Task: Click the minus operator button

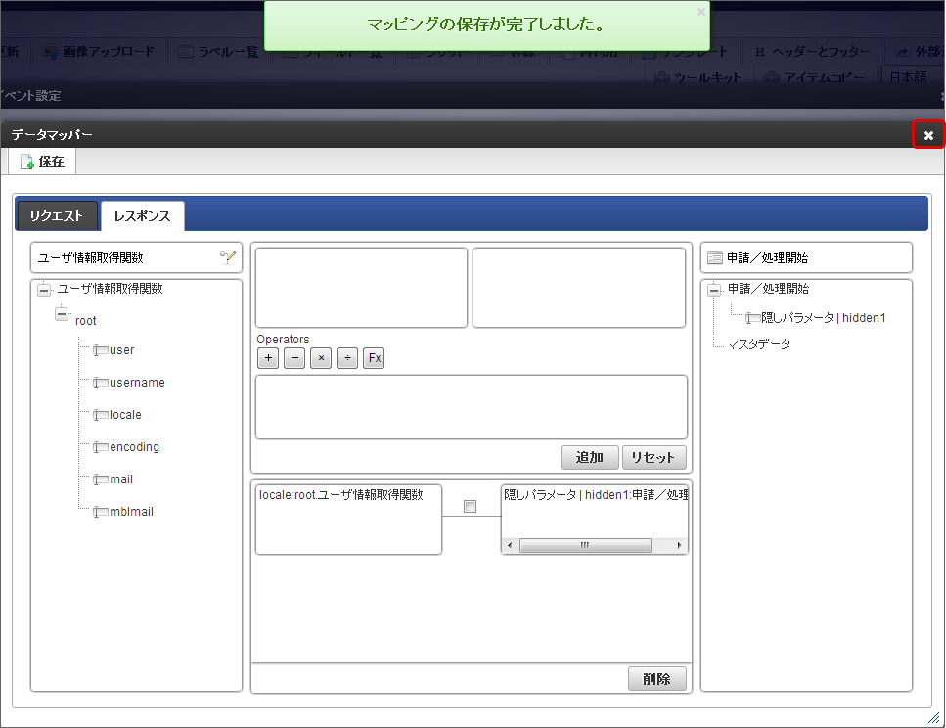Action: pyautogui.click(x=294, y=358)
